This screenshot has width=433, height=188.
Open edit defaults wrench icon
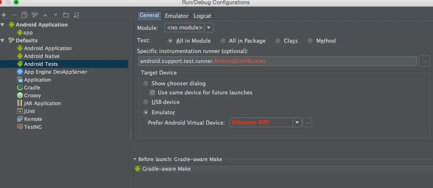pos(35,15)
